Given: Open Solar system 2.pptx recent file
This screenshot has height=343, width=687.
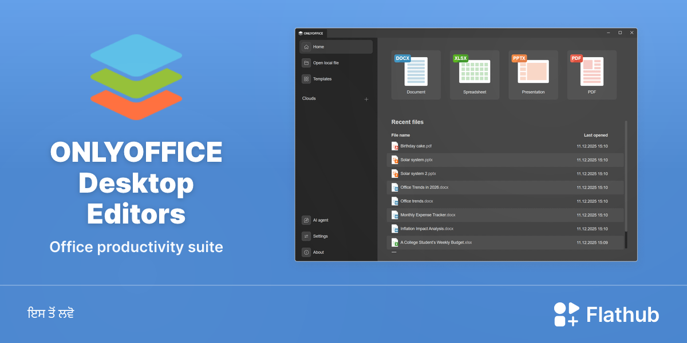Looking at the screenshot, I should (505, 174).
